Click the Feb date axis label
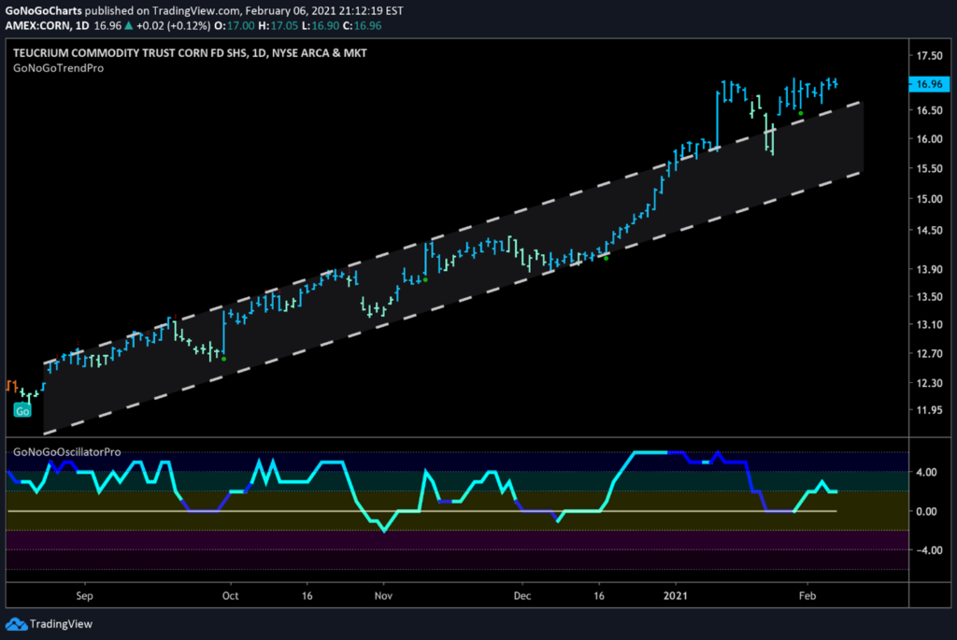This screenshot has width=957, height=640. click(x=807, y=595)
